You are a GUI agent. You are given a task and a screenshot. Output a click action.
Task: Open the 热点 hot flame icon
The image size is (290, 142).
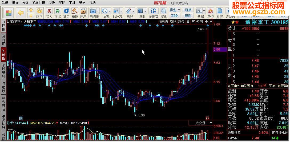tap(211, 11)
